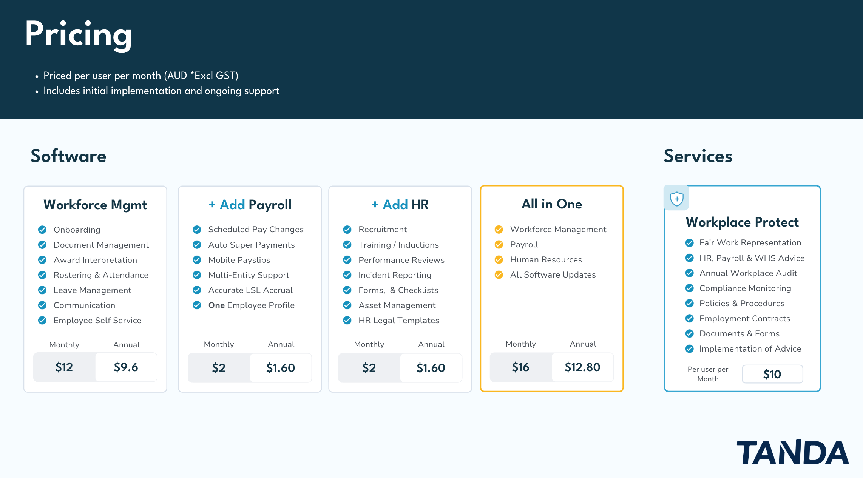The height and width of the screenshot is (478, 863).
Task: Click the checkmark beside Incident Reporting
Action: click(347, 275)
